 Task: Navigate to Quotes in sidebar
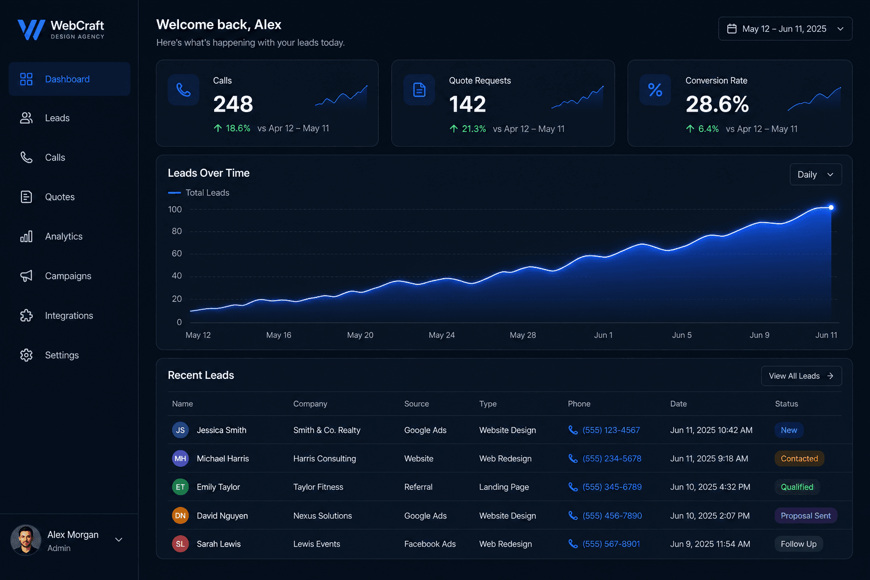69,197
